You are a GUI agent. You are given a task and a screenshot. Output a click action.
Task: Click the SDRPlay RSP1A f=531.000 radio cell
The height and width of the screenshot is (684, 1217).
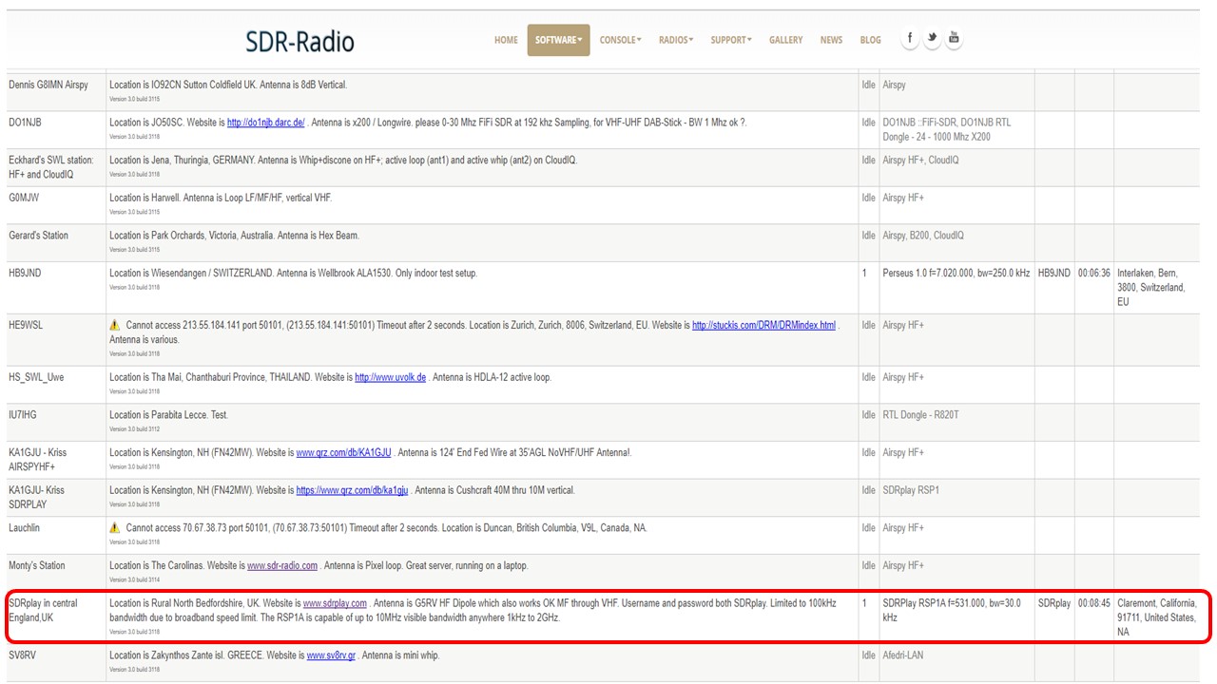(954, 610)
